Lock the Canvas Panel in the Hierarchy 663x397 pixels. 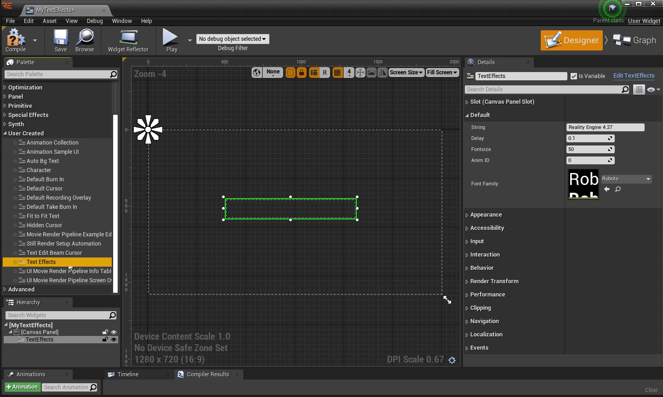[105, 332]
